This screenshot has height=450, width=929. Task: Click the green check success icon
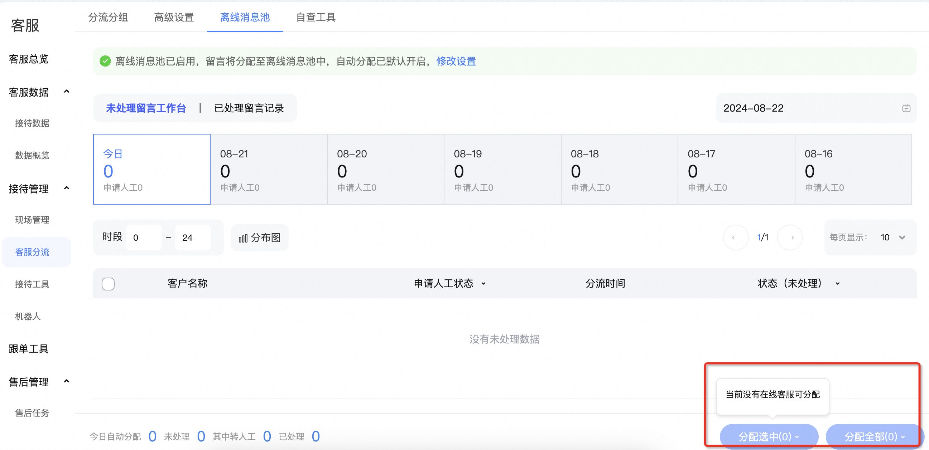tap(105, 61)
